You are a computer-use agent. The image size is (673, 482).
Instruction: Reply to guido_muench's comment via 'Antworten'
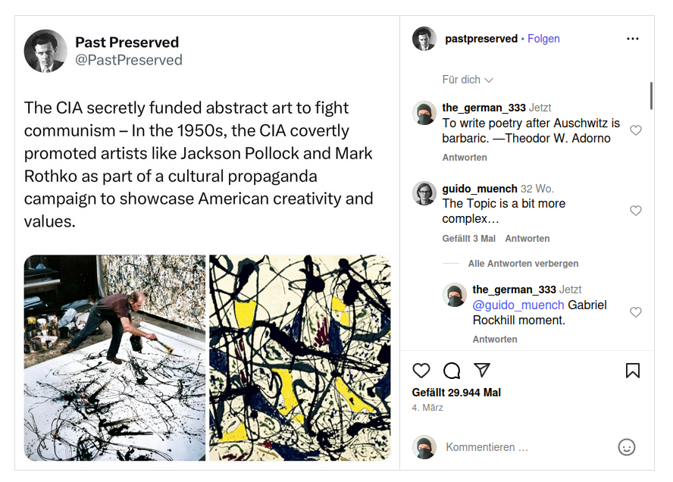[527, 239]
